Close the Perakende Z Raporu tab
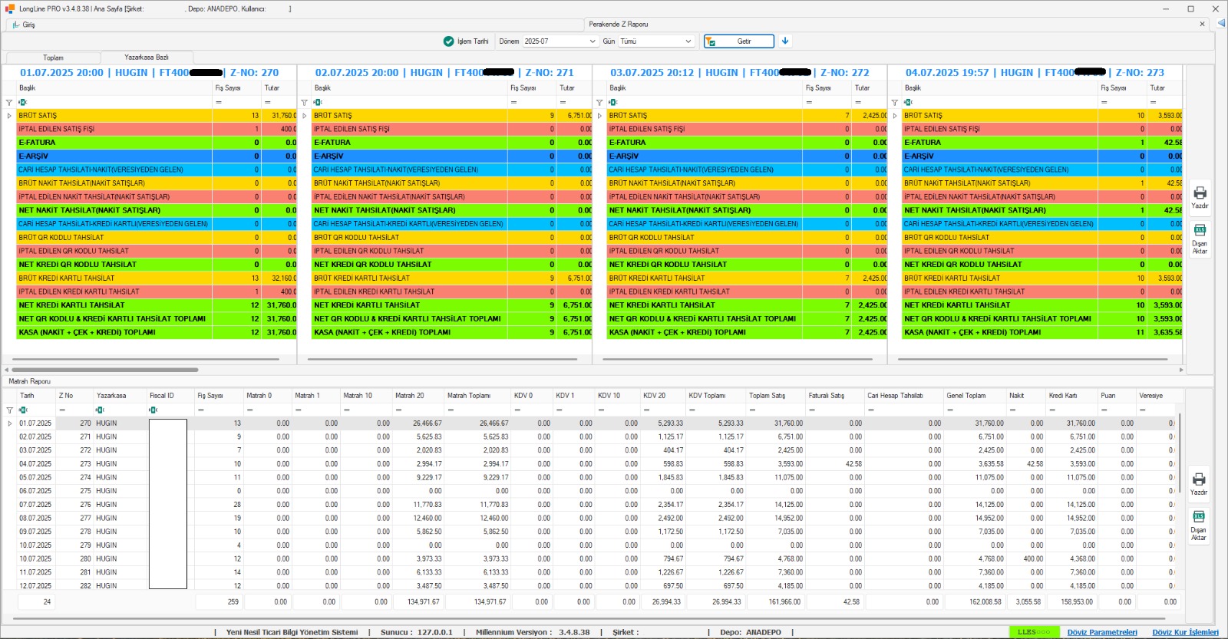The image size is (1228, 639). [x=1202, y=25]
